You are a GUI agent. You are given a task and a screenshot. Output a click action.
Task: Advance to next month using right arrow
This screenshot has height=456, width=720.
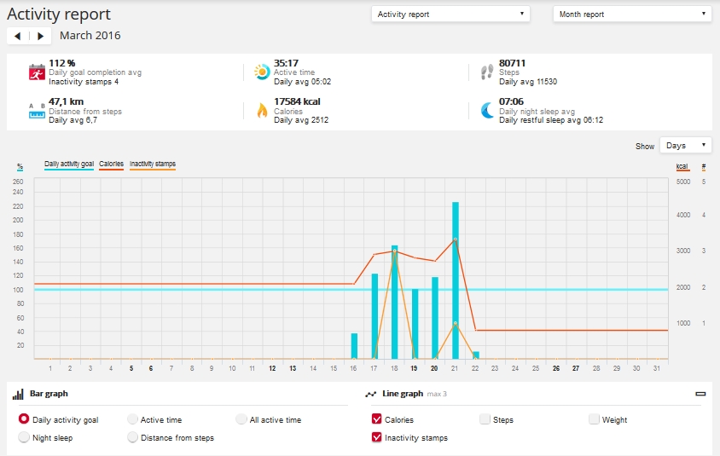40,36
